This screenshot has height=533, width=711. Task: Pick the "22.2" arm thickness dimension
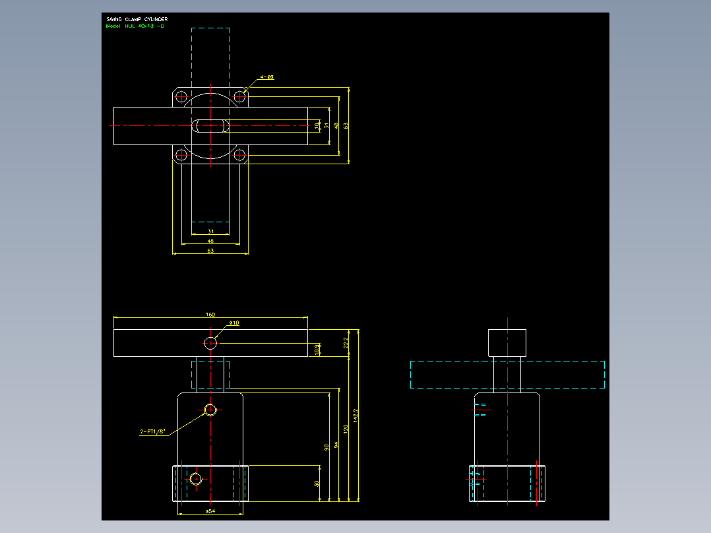click(x=346, y=342)
